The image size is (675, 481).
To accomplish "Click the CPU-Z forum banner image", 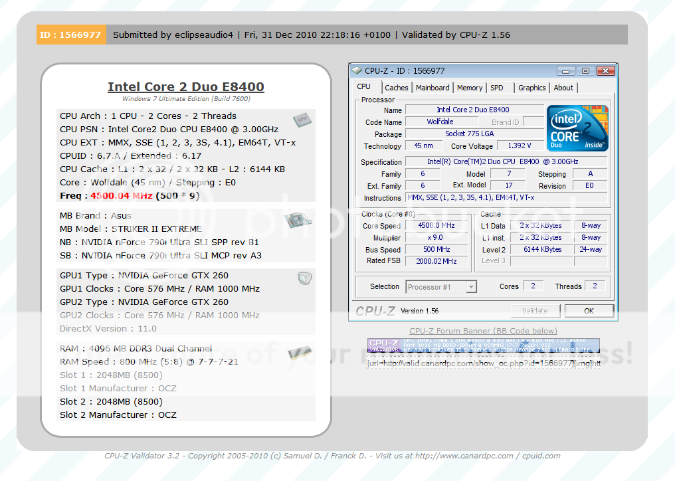I will click(484, 345).
